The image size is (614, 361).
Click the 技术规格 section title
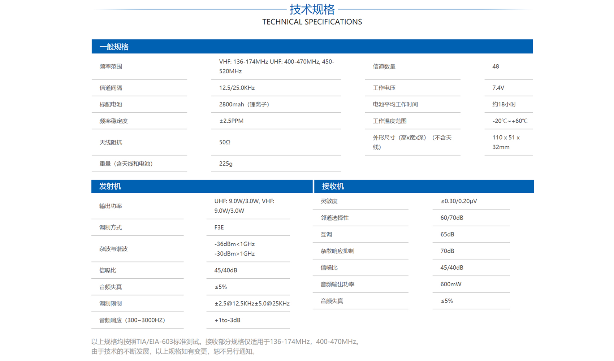(x=312, y=9)
